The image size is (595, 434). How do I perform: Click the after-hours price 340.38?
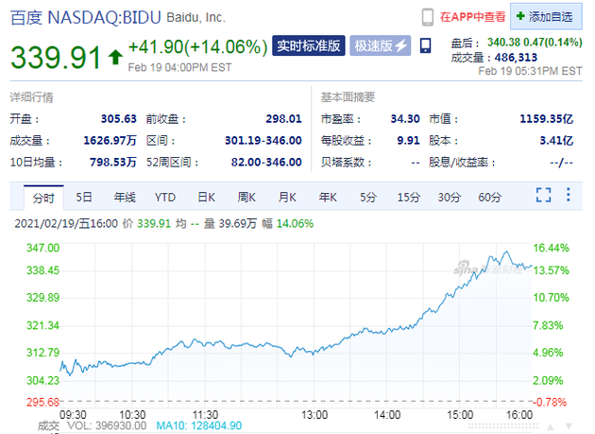504,42
